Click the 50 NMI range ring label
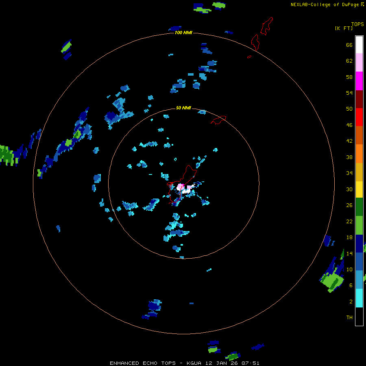 (x=183, y=108)
